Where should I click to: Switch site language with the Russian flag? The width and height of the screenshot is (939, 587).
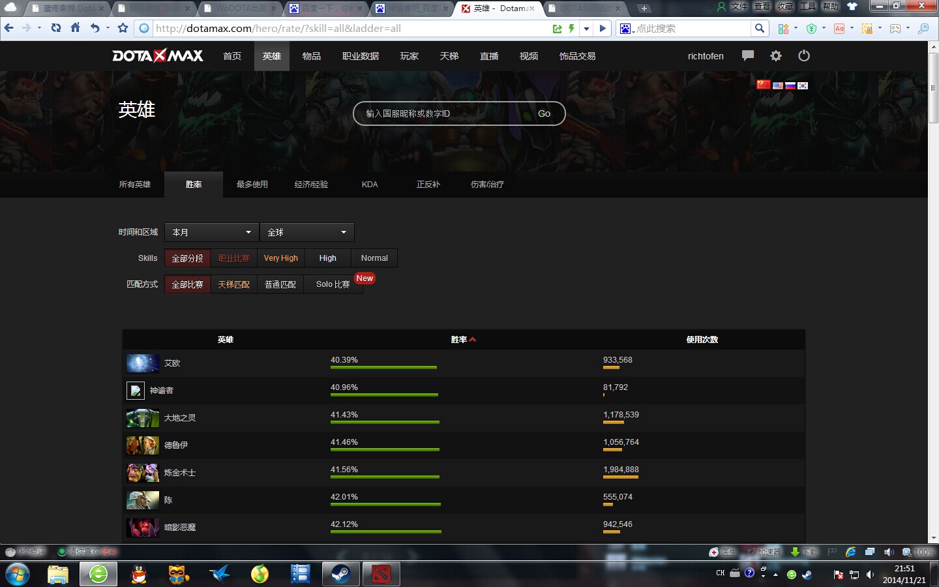(790, 85)
